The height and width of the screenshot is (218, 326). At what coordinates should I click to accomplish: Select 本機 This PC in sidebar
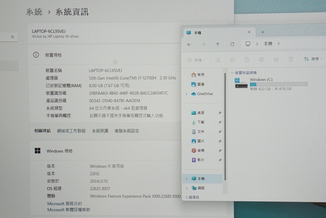[203, 179]
